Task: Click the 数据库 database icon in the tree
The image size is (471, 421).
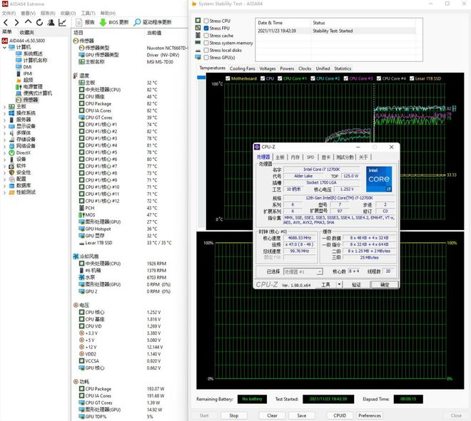Action: click(x=11, y=186)
